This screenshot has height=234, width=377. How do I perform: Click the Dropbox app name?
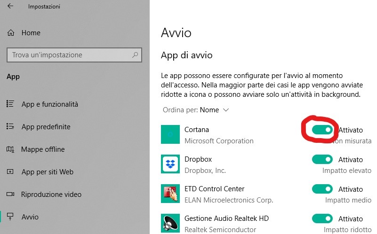click(198, 159)
